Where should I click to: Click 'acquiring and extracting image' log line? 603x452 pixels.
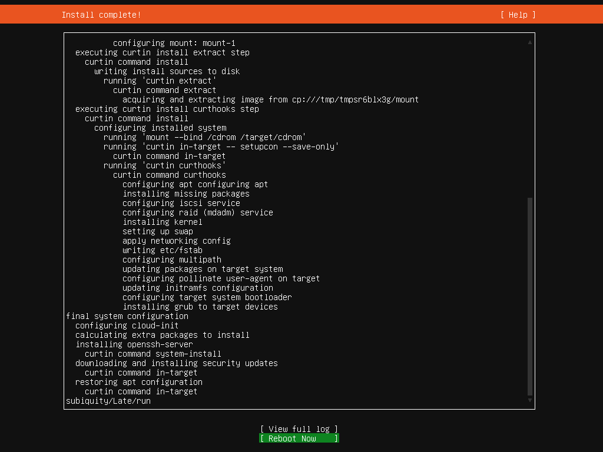[x=270, y=99]
